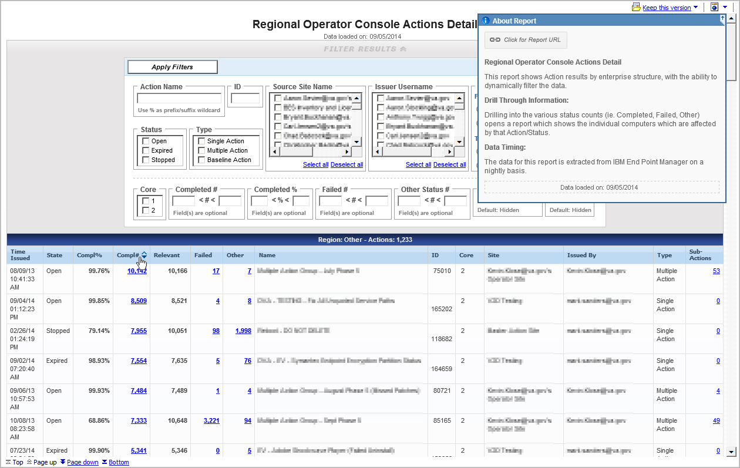The image size is (740, 468).
Task: Focus the Failed # minimum field
Action: tap(331, 201)
